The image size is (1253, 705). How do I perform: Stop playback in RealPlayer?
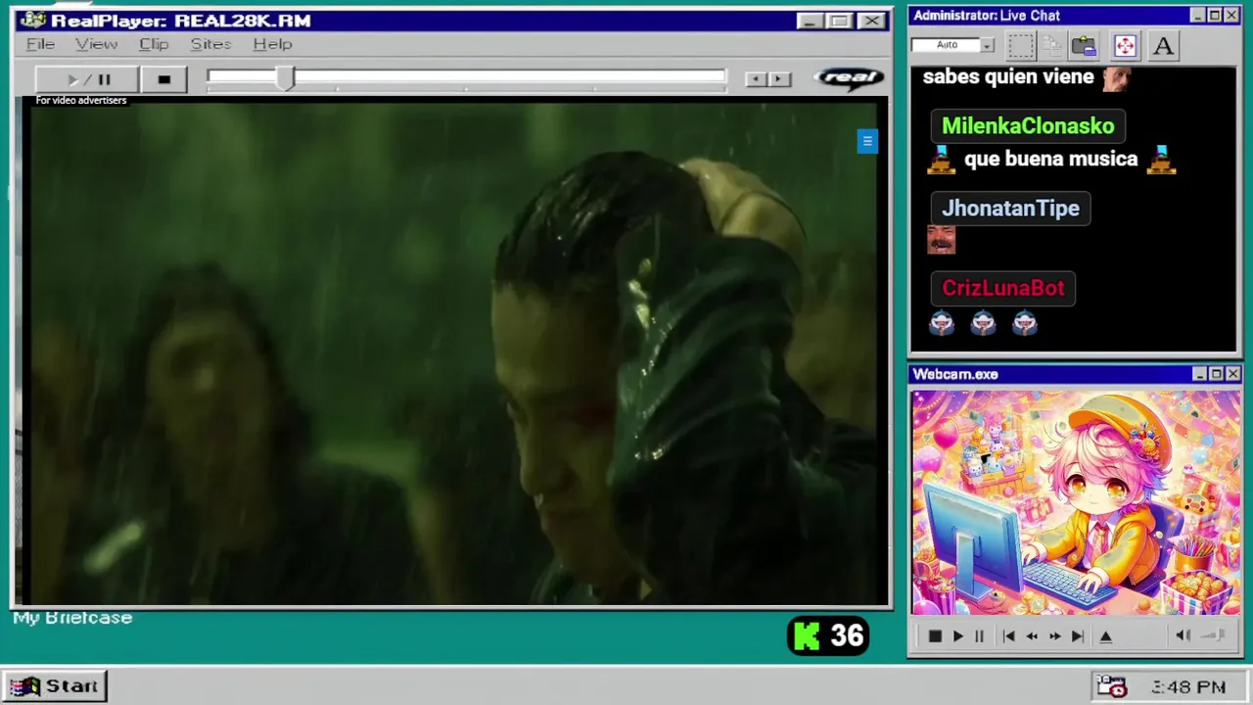pos(163,79)
